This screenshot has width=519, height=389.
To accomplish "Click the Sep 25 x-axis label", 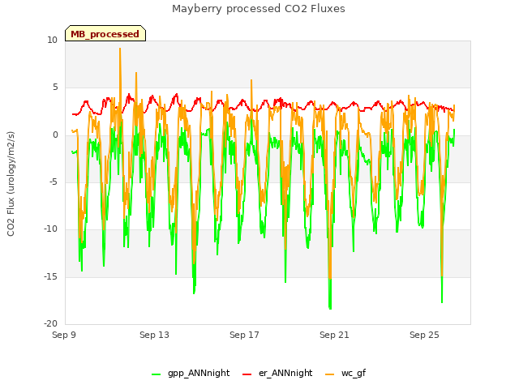I will tap(424, 335).
